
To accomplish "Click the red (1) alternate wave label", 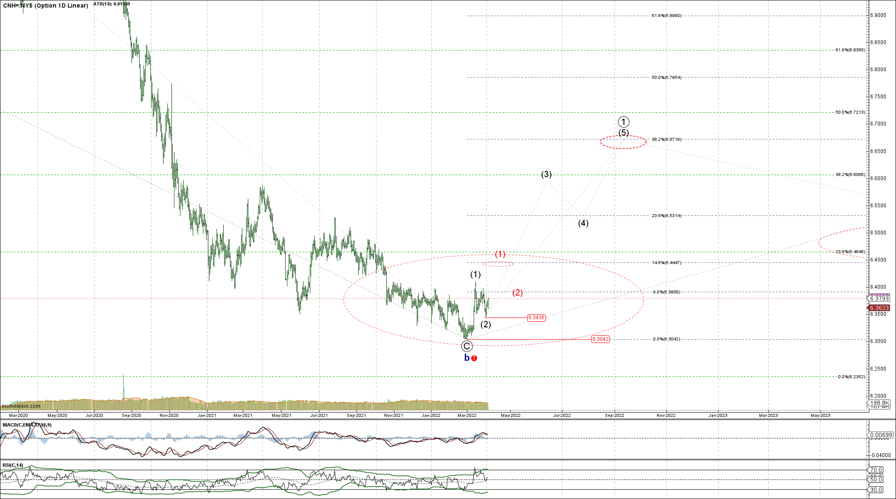I will coord(500,254).
